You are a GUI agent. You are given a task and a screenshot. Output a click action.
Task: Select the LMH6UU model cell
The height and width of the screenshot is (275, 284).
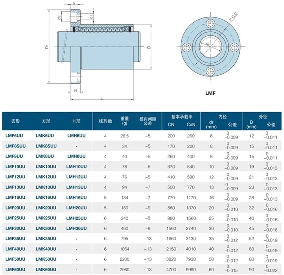76,136
